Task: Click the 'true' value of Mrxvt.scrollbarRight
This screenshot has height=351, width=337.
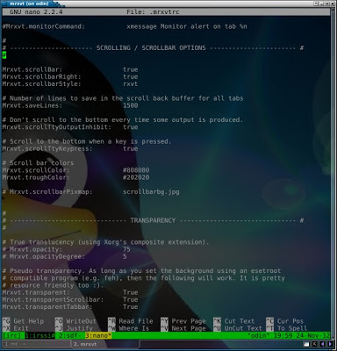Action: (131, 76)
